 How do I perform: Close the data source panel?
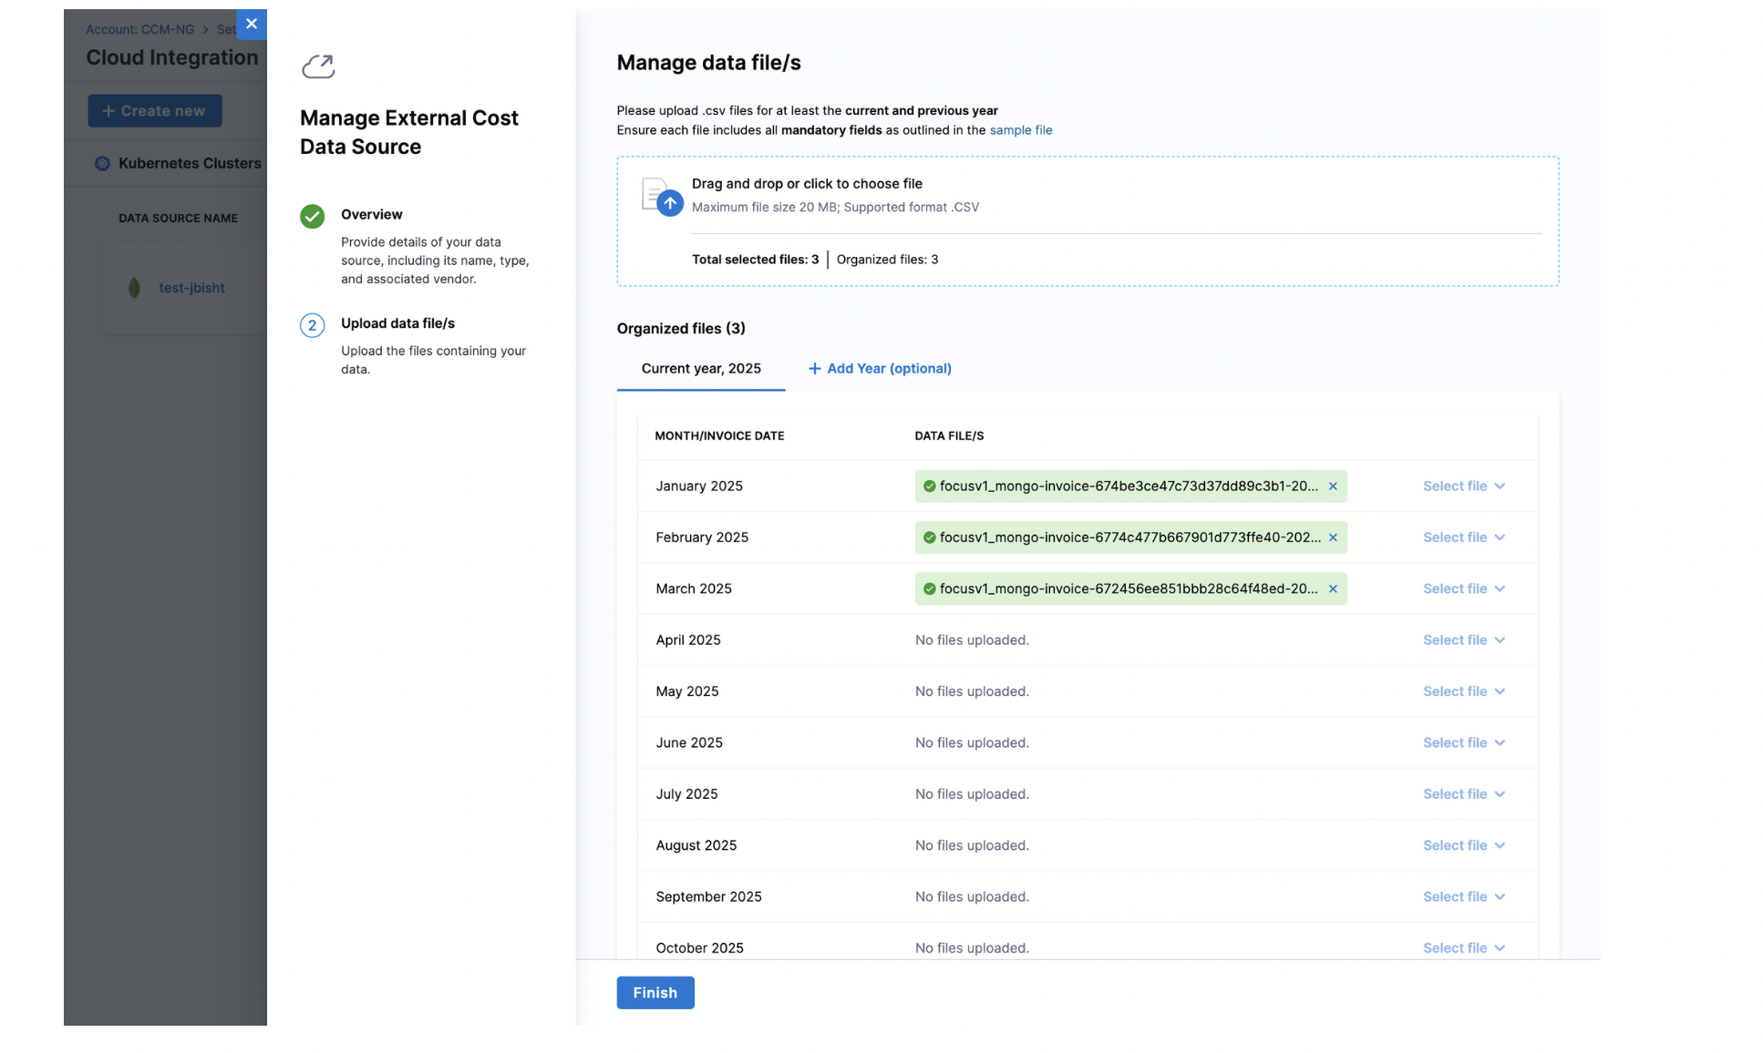[x=252, y=25]
